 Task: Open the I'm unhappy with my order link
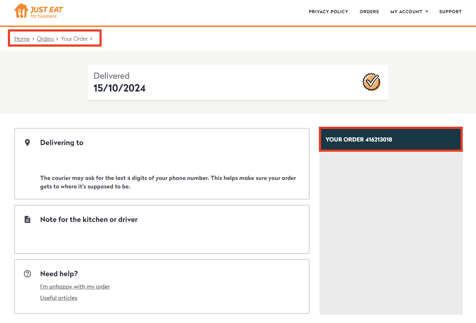75,287
